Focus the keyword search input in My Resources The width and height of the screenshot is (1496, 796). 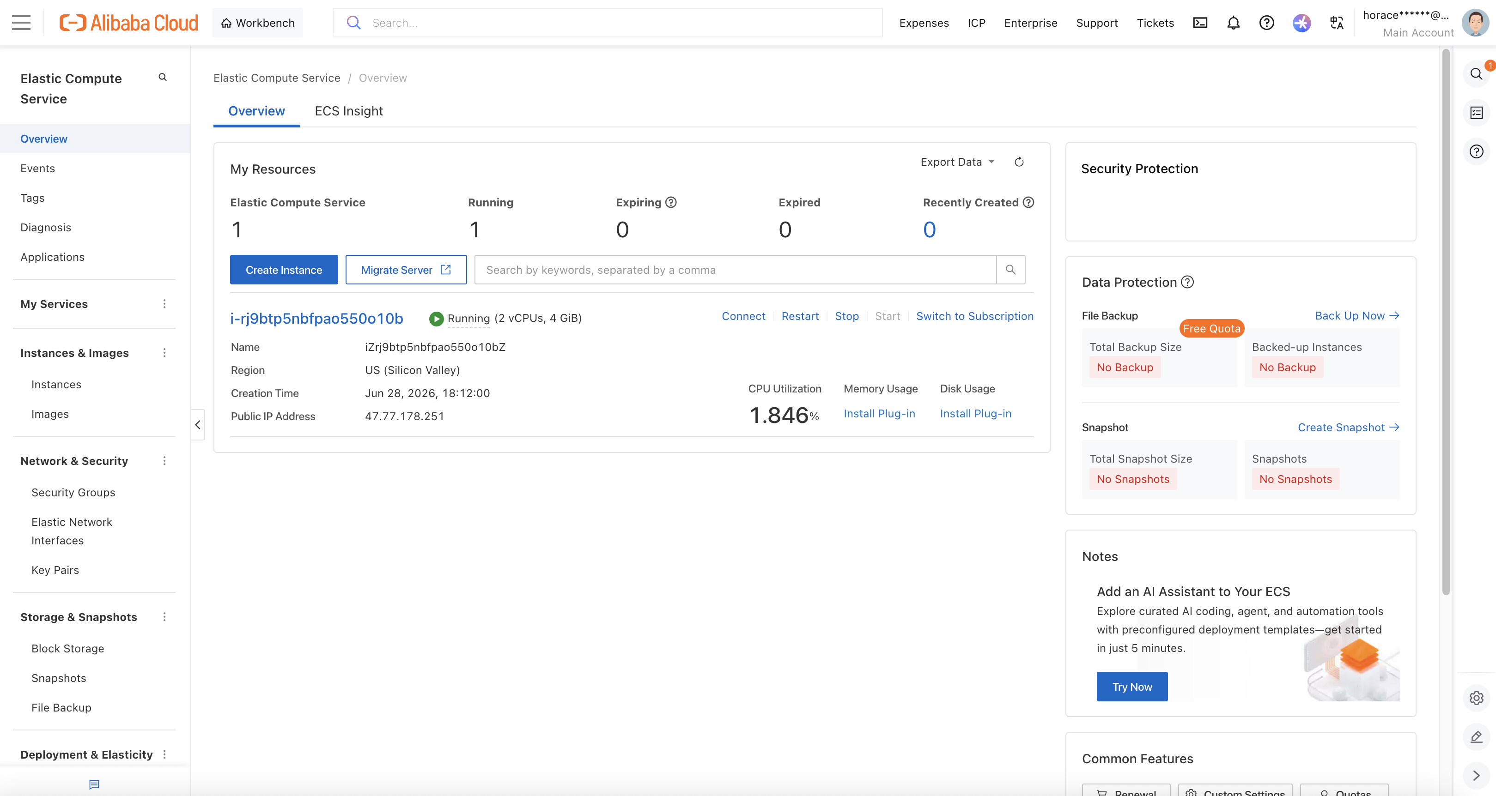(x=735, y=270)
